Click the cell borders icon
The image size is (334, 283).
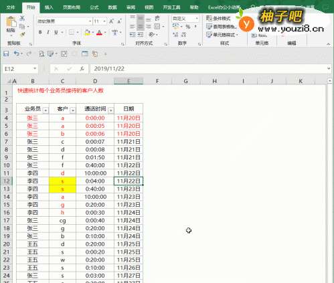coord(72,33)
